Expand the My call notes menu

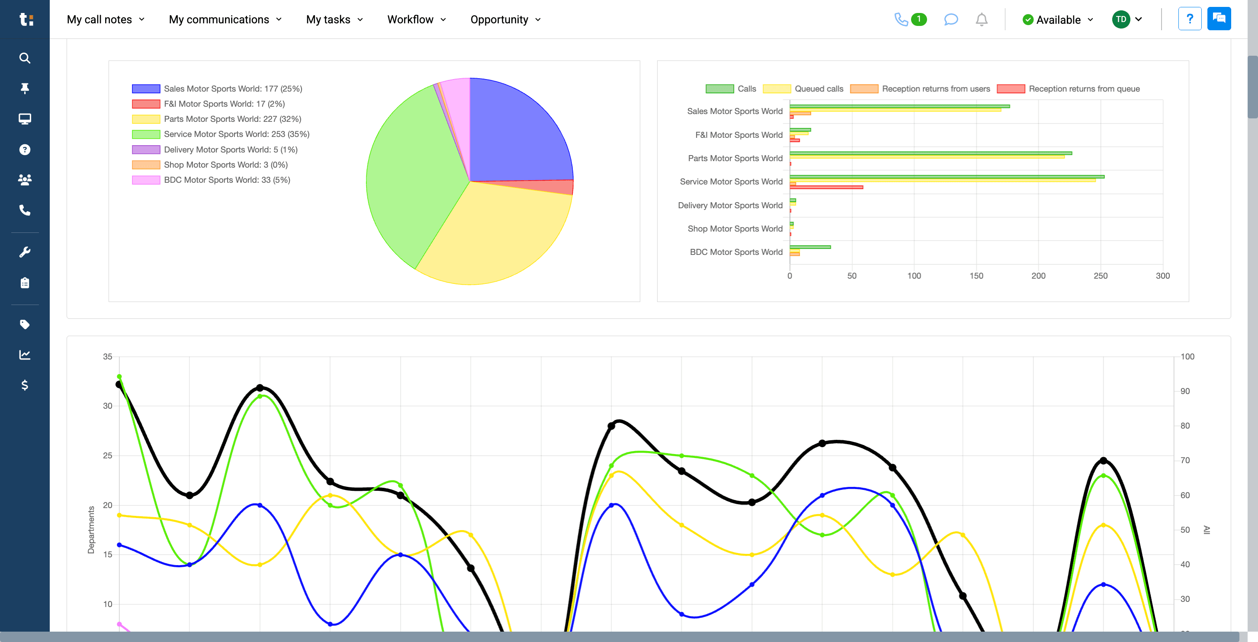click(106, 19)
